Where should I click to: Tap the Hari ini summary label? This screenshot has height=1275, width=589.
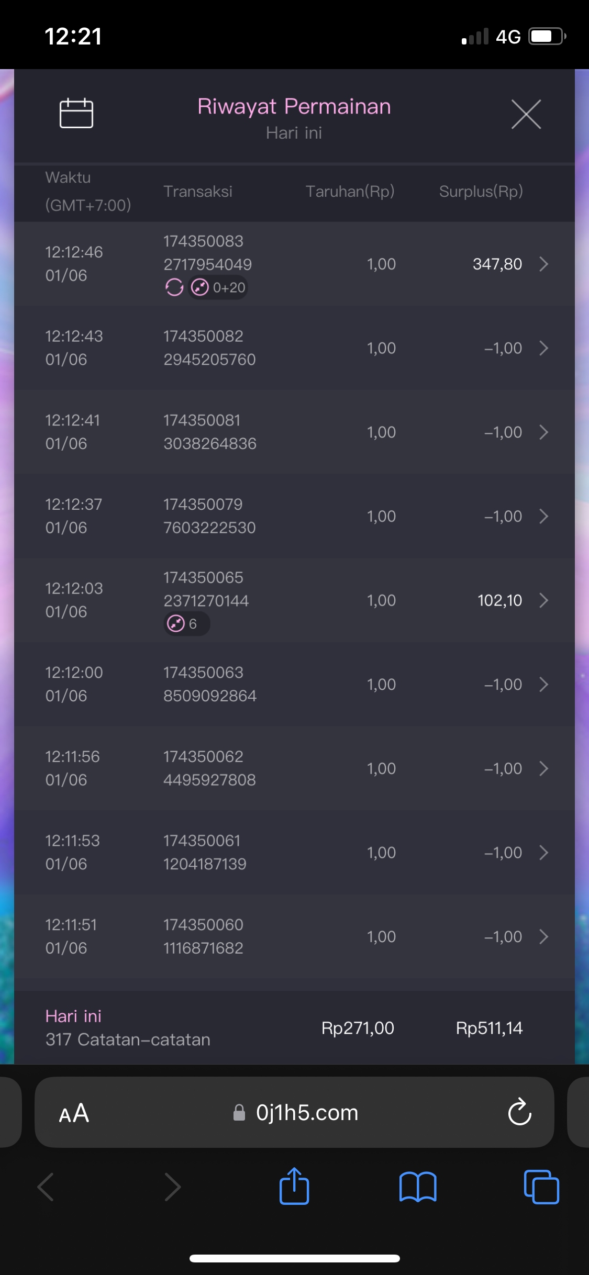(x=73, y=1016)
